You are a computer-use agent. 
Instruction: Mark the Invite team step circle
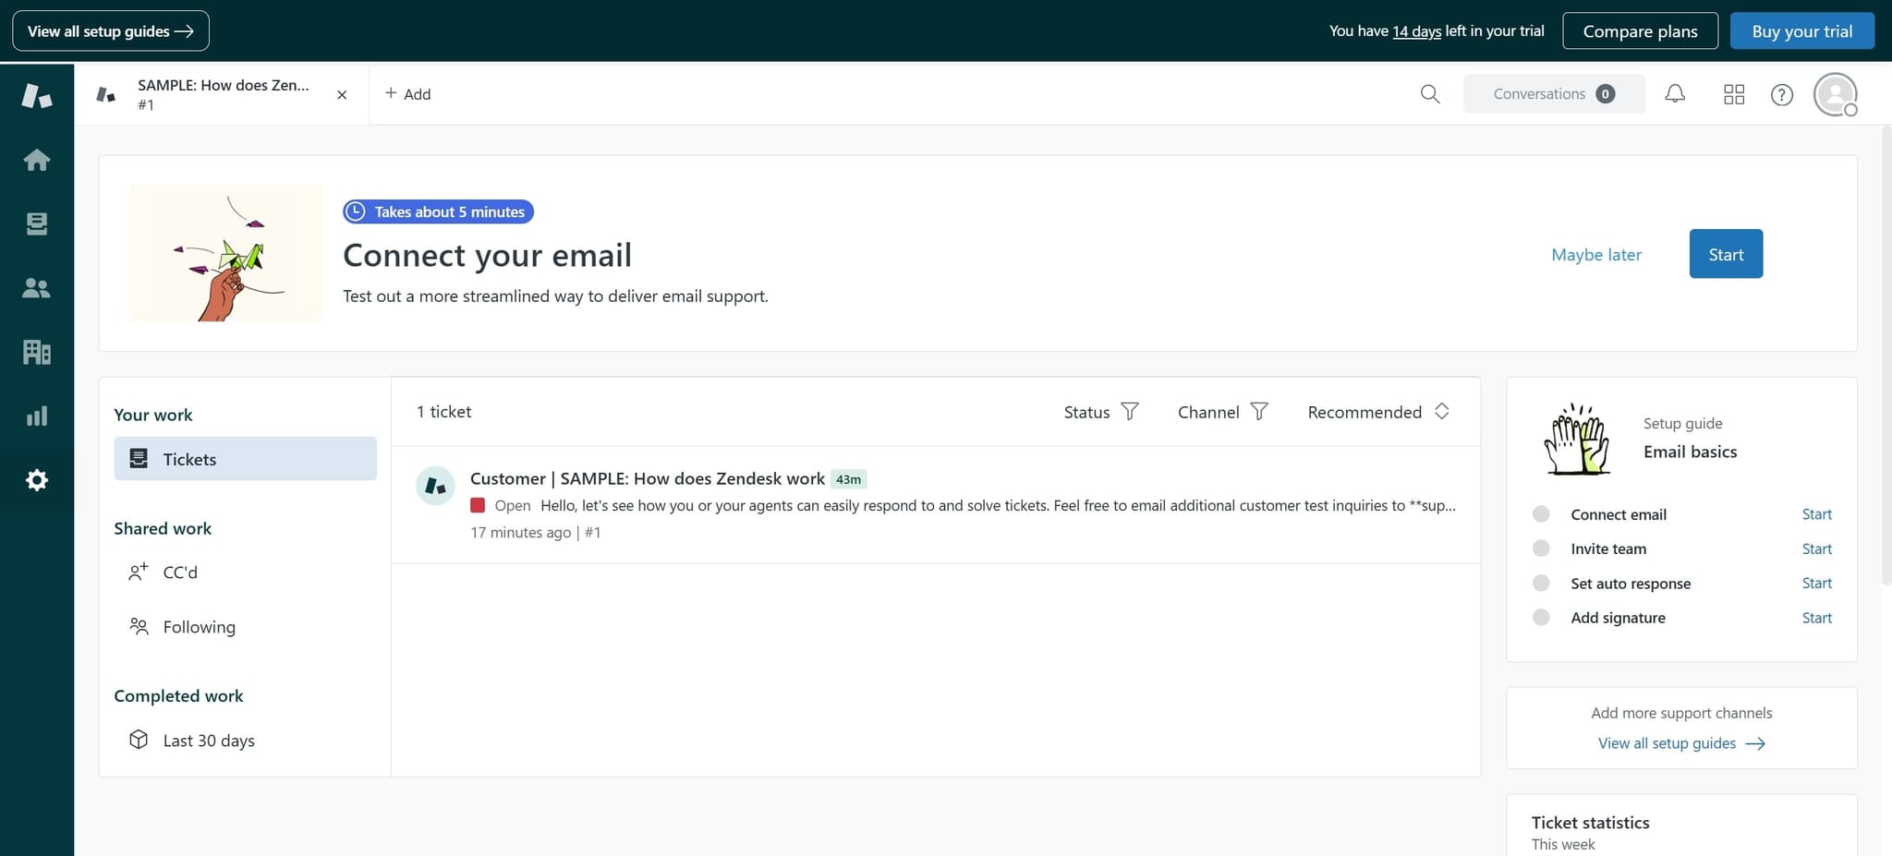coord(1540,548)
